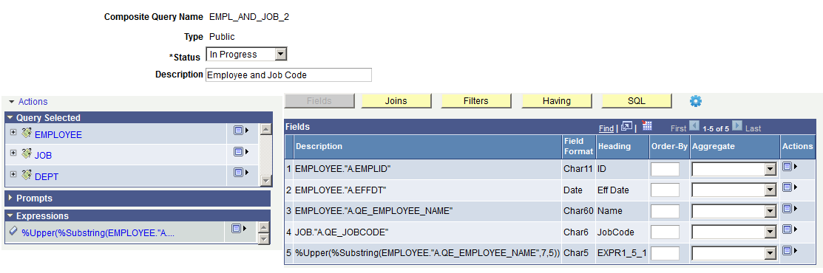Click the Char11 field format cell
The height and width of the screenshot is (273, 823).
[x=578, y=169]
